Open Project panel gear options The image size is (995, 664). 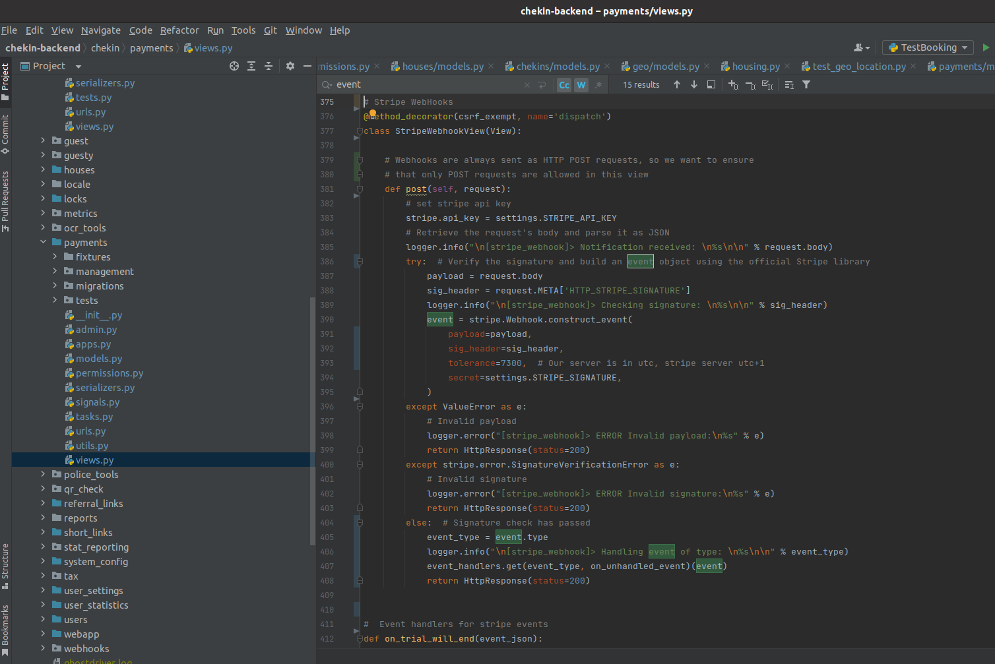click(x=290, y=66)
